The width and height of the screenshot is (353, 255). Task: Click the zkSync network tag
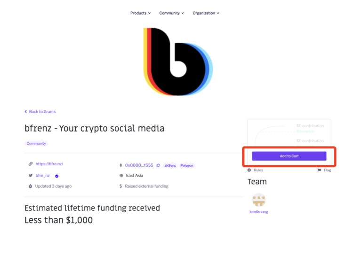170,165
